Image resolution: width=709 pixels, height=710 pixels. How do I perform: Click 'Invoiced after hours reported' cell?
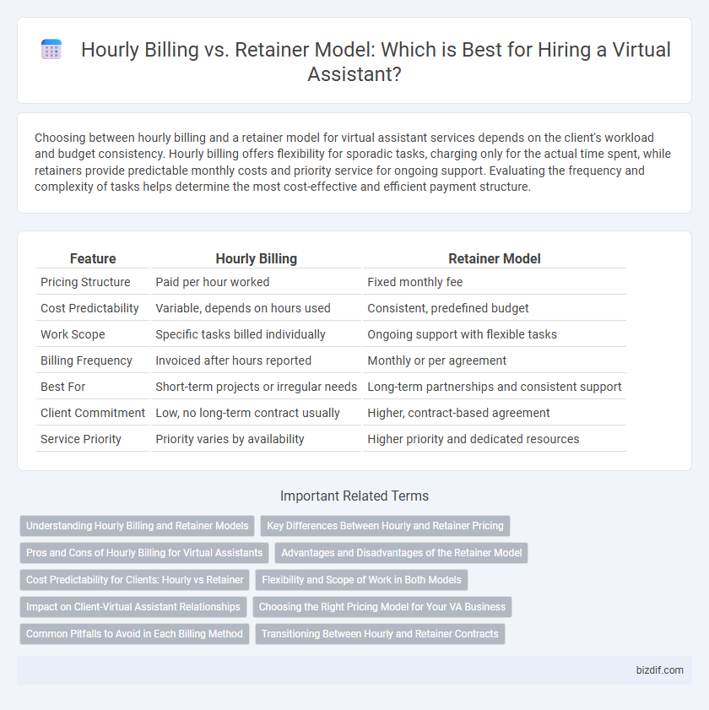[257, 360]
